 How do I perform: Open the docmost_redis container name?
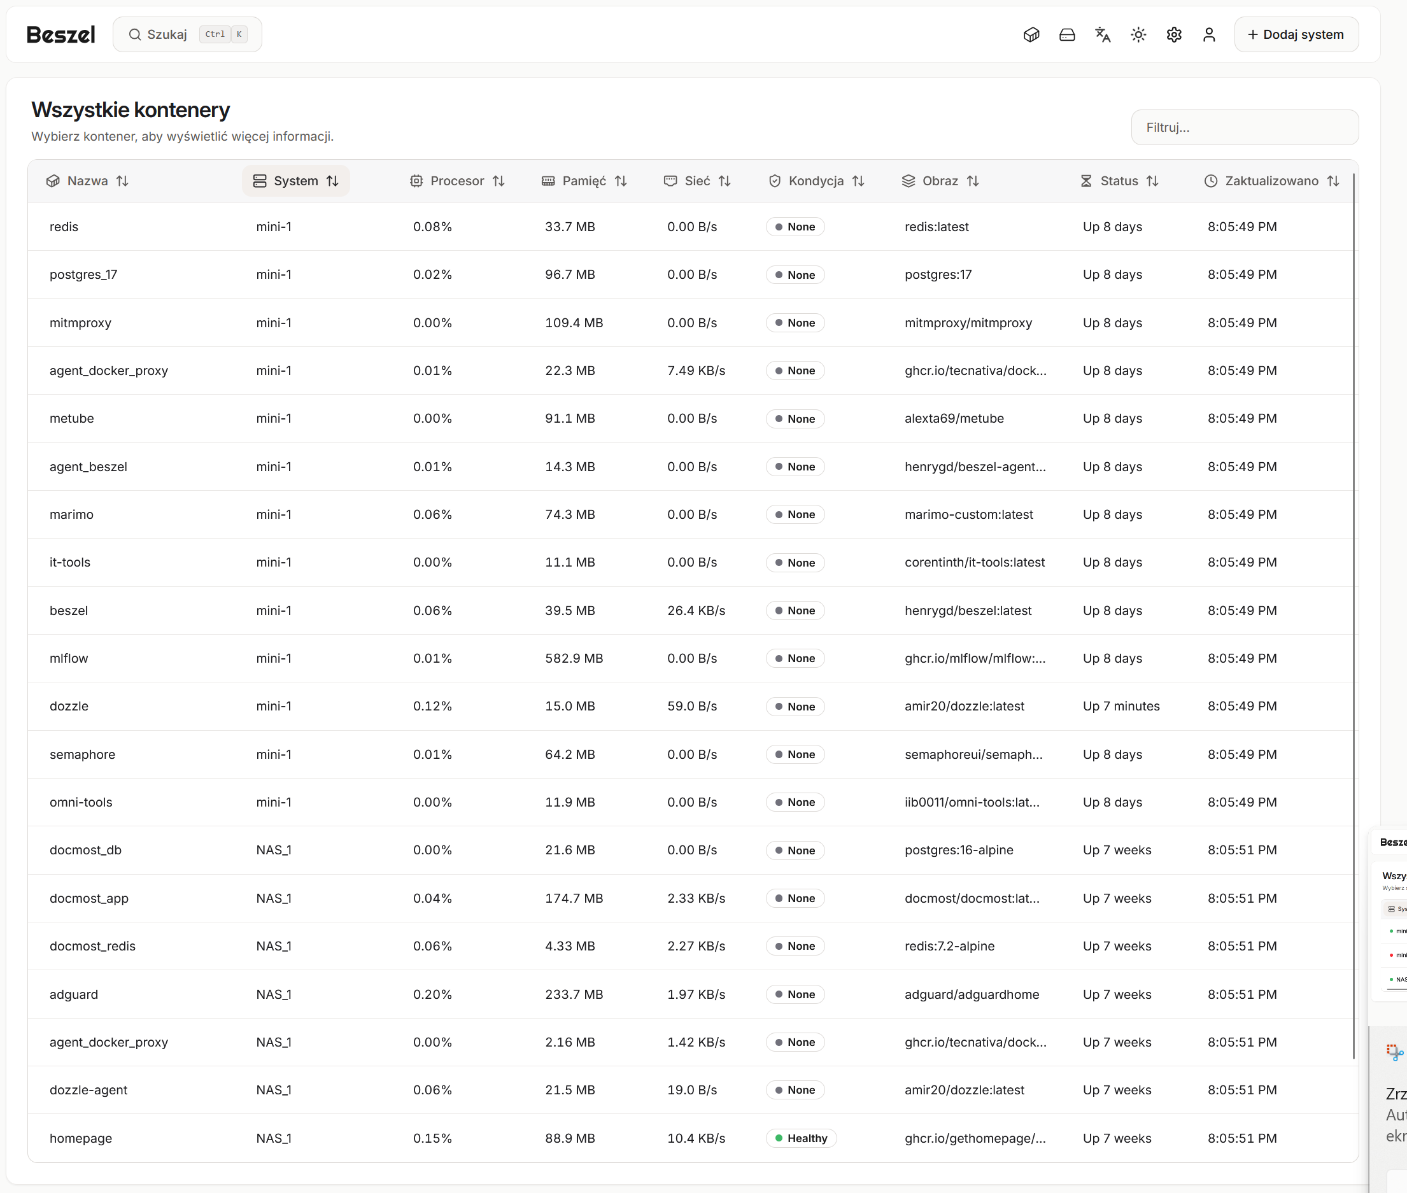click(93, 946)
